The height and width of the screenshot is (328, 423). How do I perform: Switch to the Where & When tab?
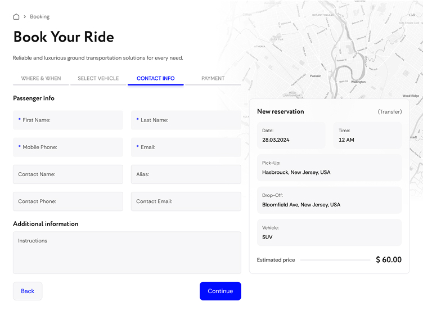pos(41,78)
